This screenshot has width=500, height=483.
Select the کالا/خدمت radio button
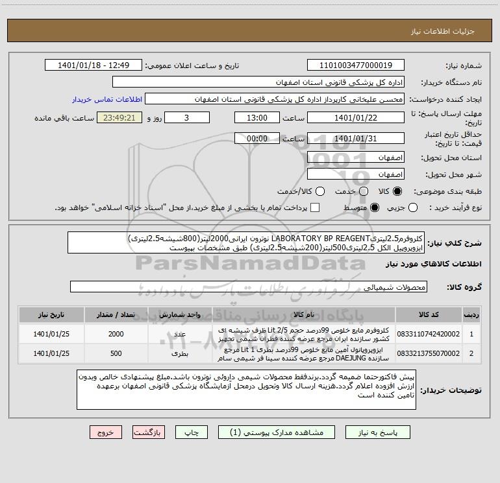[x=320, y=191]
